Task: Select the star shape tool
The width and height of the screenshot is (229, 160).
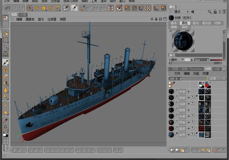Action: (x=6, y=112)
